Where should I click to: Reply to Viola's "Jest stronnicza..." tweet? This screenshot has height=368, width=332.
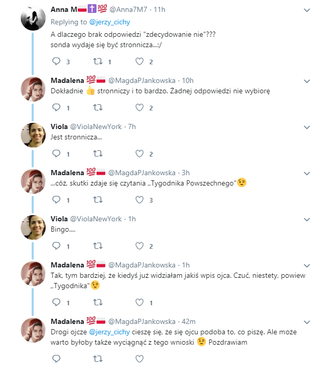[57, 153]
